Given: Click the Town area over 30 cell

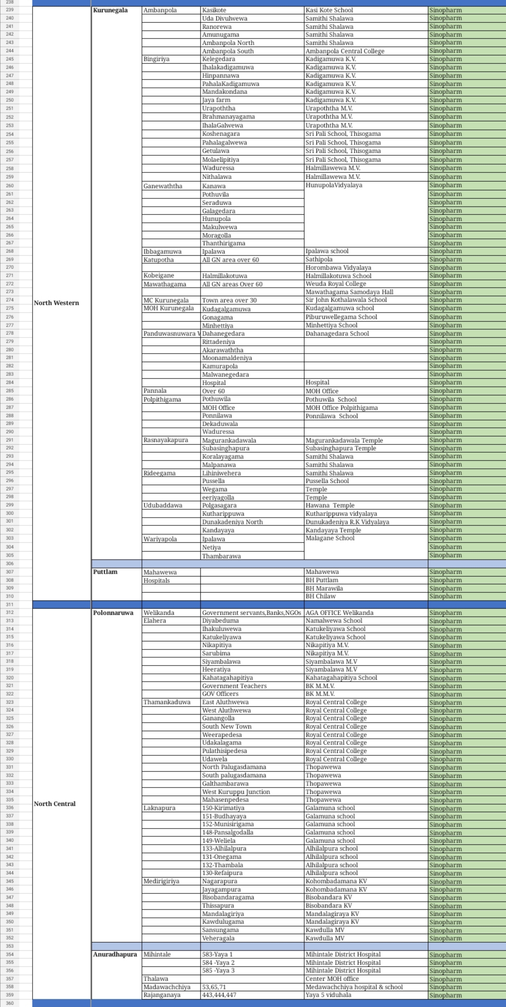Looking at the screenshot, I should pos(252,300).
